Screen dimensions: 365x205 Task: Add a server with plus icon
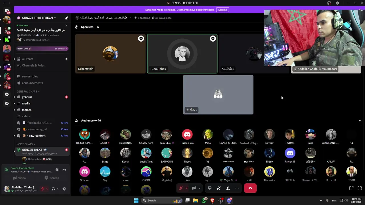[x=7, y=94]
